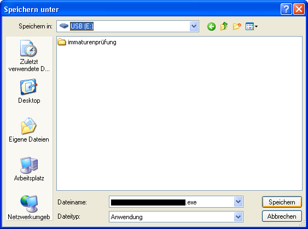Close the Speichern unter dialog
Screen dimensions: 308x229
click(299, 9)
